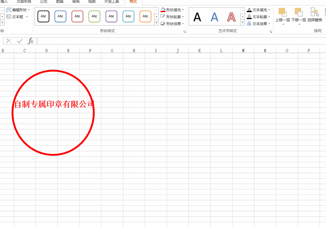
Task: Select the black Abc shape style
Action: point(43,16)
